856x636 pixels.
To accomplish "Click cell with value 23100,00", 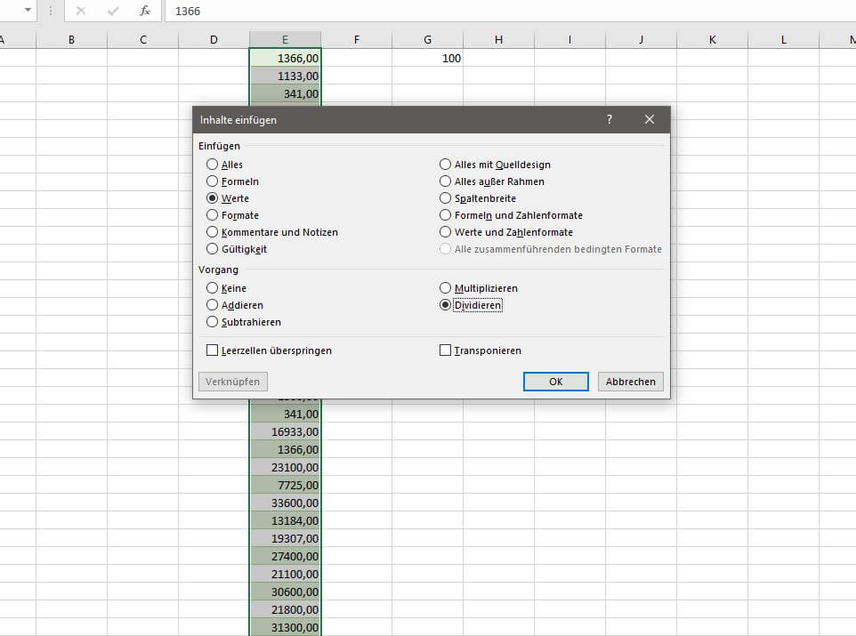I will (285, 467).
